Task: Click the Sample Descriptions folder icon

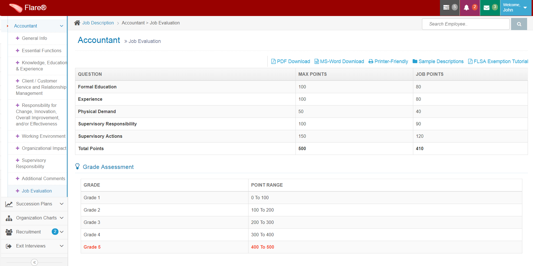Action: pos(415,61)
